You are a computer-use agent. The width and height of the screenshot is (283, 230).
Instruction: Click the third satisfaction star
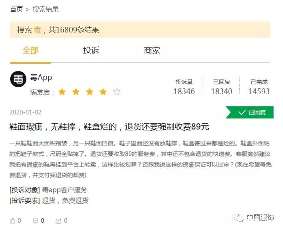click(89, 92)
